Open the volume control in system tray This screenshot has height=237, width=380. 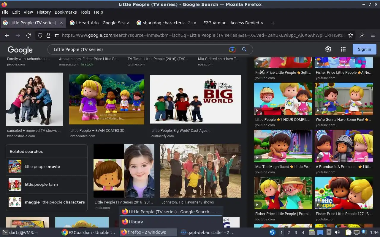click(337, 233)
